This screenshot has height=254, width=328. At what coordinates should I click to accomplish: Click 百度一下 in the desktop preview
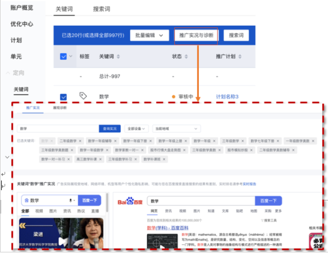269,201
